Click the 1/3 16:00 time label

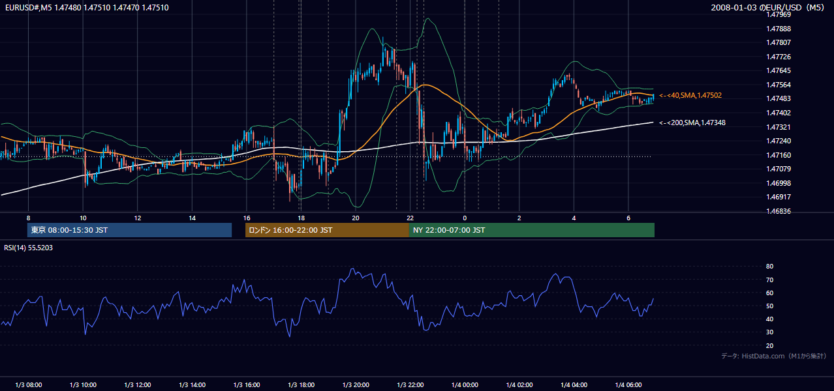[247, 385]
